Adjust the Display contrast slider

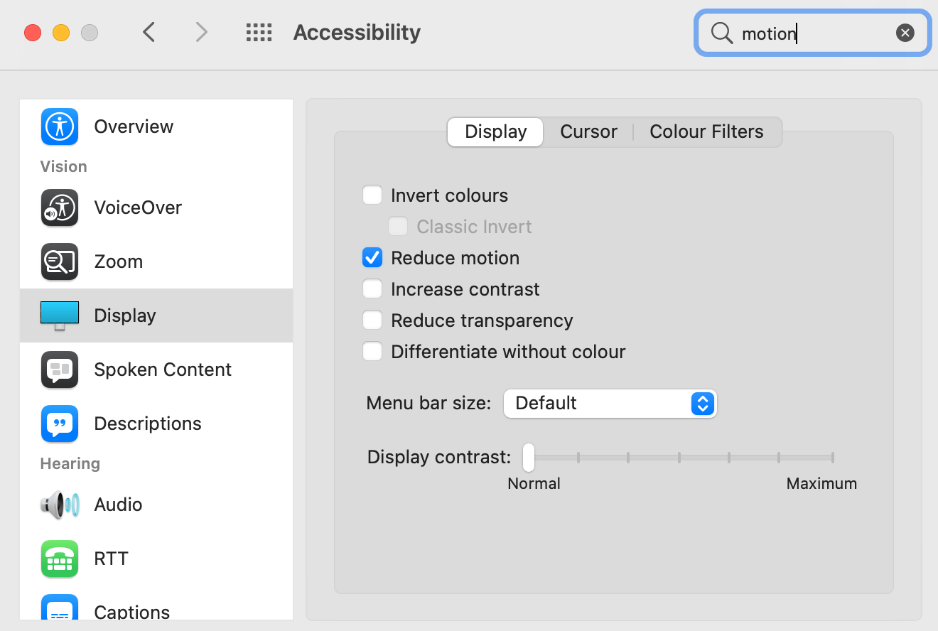click(528, 458)
